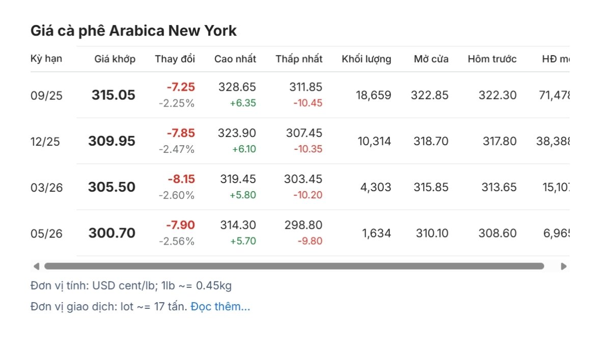Click the "Khối lượng" column header
The image size is (611, 344).
coord(367,59)
